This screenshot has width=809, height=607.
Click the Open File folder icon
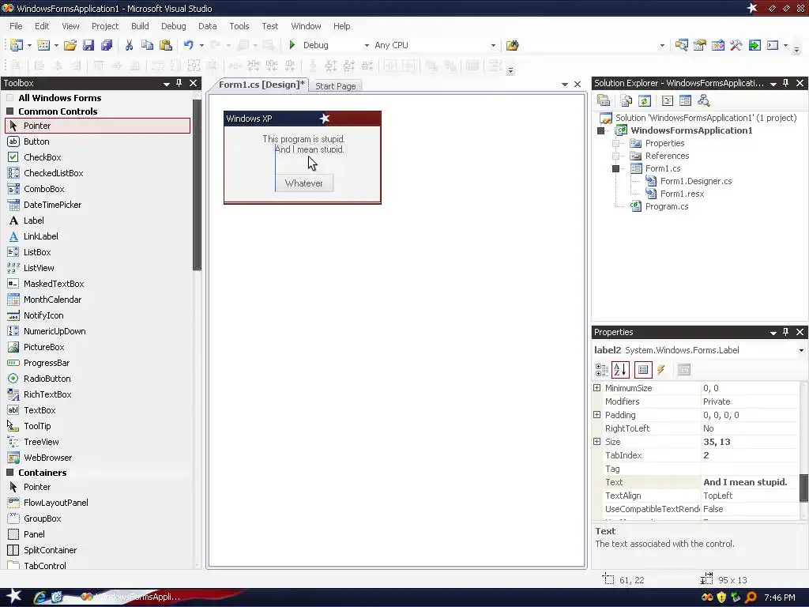[70, 45]
